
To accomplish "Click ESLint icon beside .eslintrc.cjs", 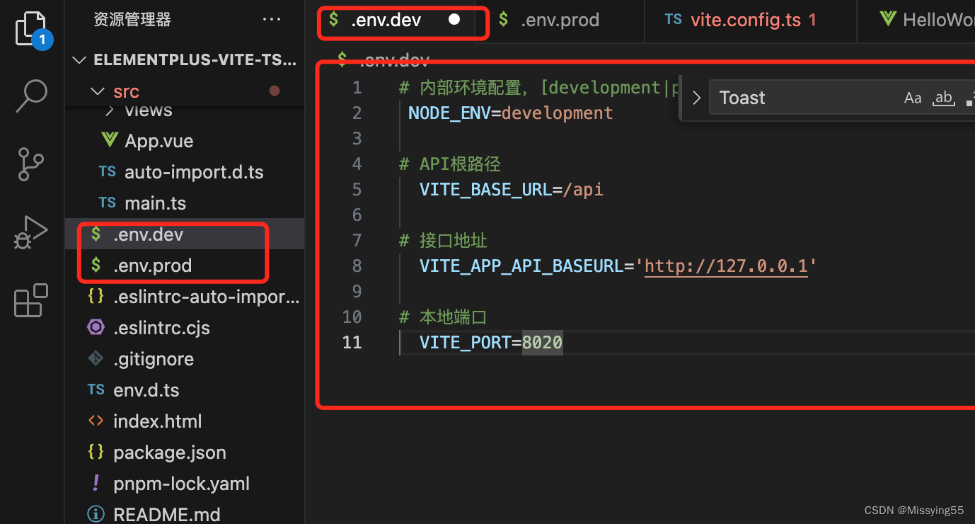I will 96,327.
